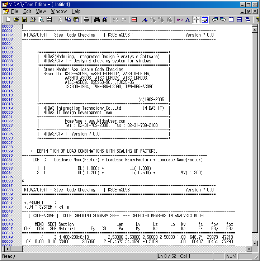This screenshot has height=261, width=260.
Task: Click the horizontal scrollbar left arrow
Action: pyautogui.click(x=7, y=249)
